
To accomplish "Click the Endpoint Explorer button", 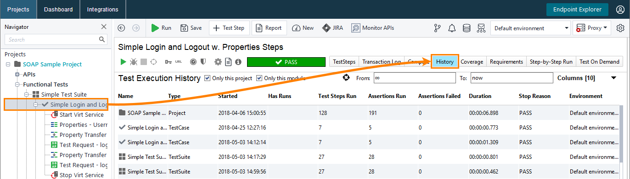I will [x=578, y=9].
